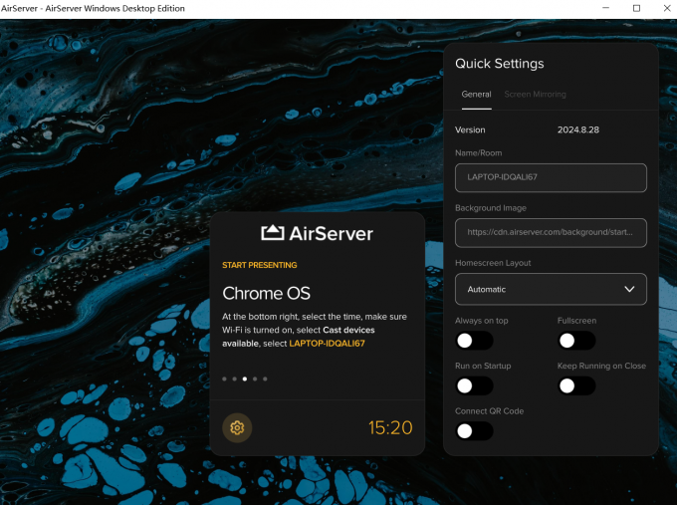Minimize the AirServer window

point(605,8)
